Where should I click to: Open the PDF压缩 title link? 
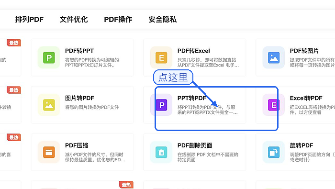tap(77, 145)
